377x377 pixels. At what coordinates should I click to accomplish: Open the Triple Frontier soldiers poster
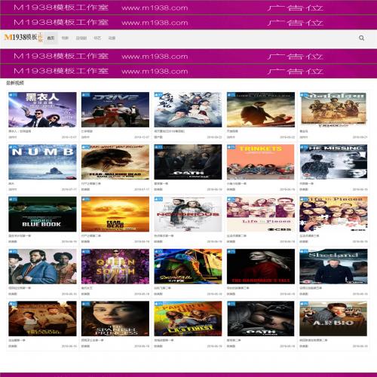point(333,109)
